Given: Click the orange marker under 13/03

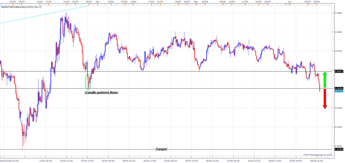Looking at the screenshot, I should [40, 4].
